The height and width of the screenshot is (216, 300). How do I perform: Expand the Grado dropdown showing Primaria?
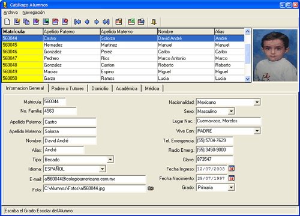pos(231,188)
